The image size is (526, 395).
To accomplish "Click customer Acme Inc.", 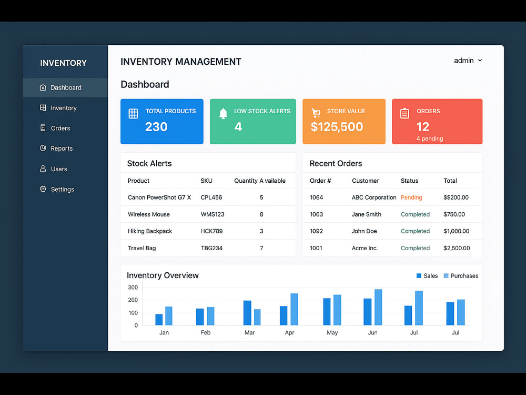I will click(x=365, y=248).
